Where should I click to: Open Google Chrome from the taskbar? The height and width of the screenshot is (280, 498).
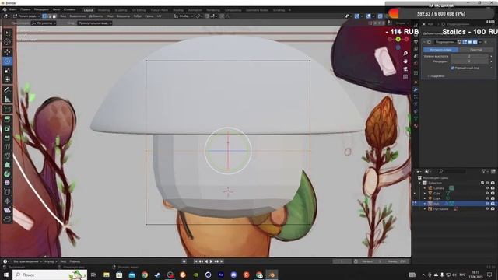click(x=145, y=275)
